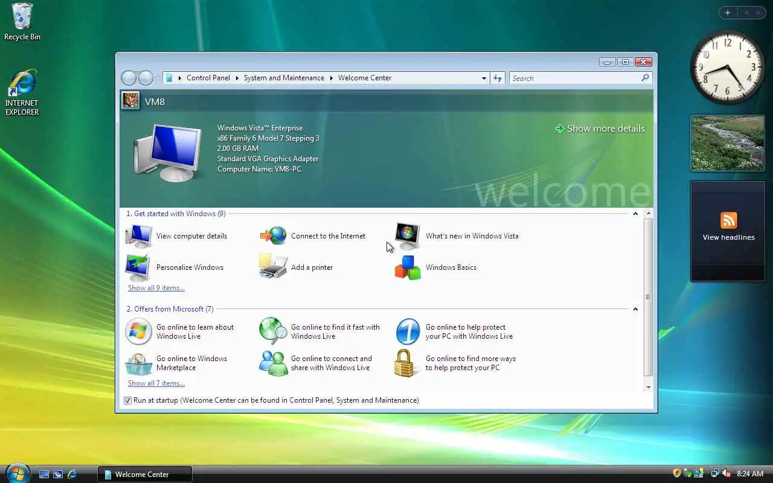Click the network connection tray icon
Viewport: 773px width, 483px height.
[x=715, y=473]
